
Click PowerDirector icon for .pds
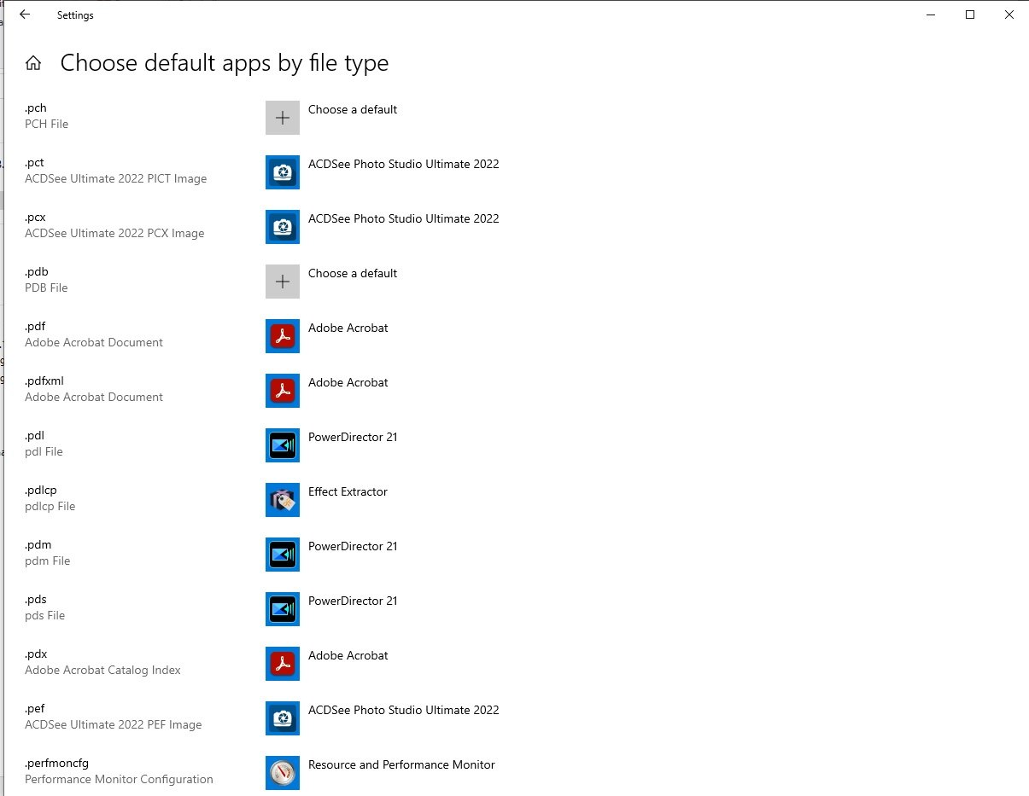tap(283, 609)
